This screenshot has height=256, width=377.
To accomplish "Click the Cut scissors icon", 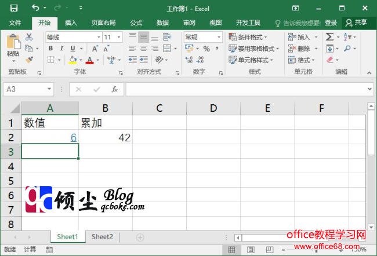I will pos(29,37).
